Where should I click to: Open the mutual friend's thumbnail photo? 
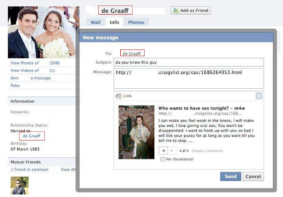tap(19, 186)
